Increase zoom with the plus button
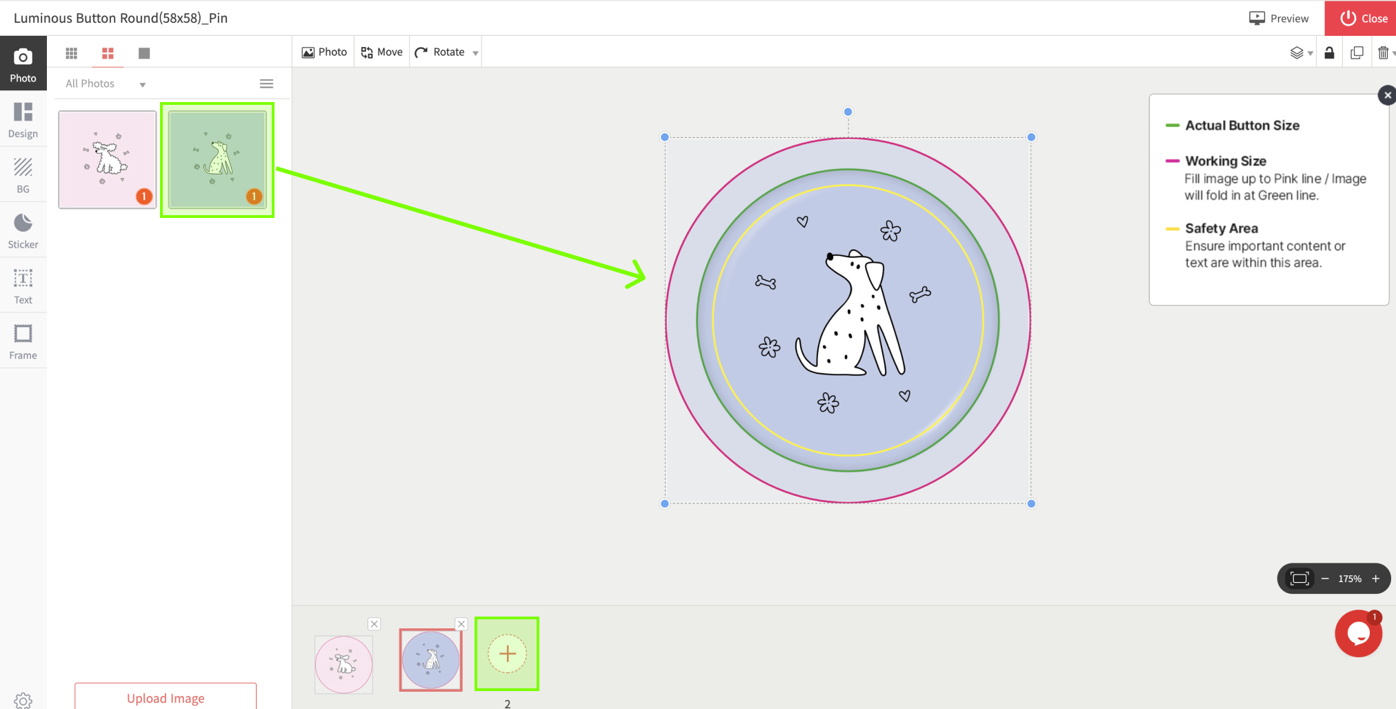The image size is (1396, 709). pyautogui.click(x=1375, y=579)
